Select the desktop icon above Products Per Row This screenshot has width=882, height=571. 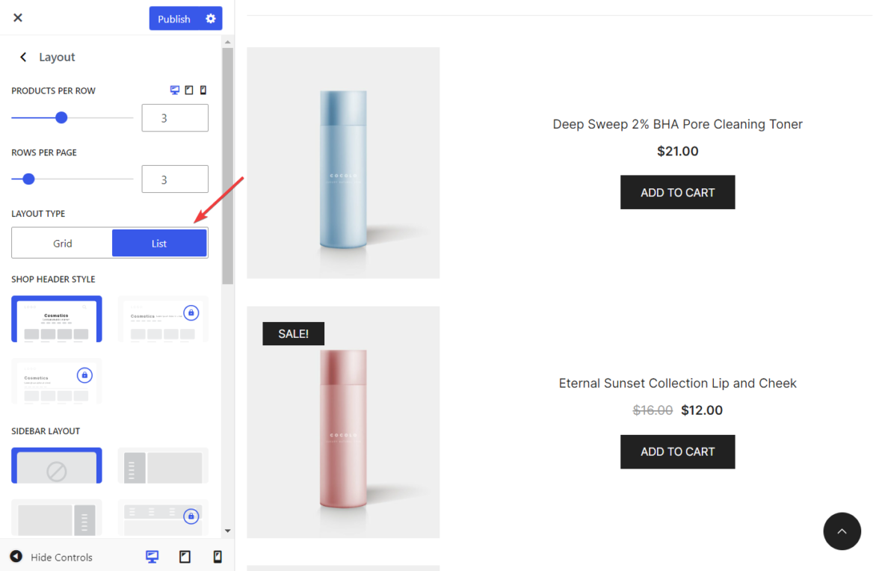(173, 90)
